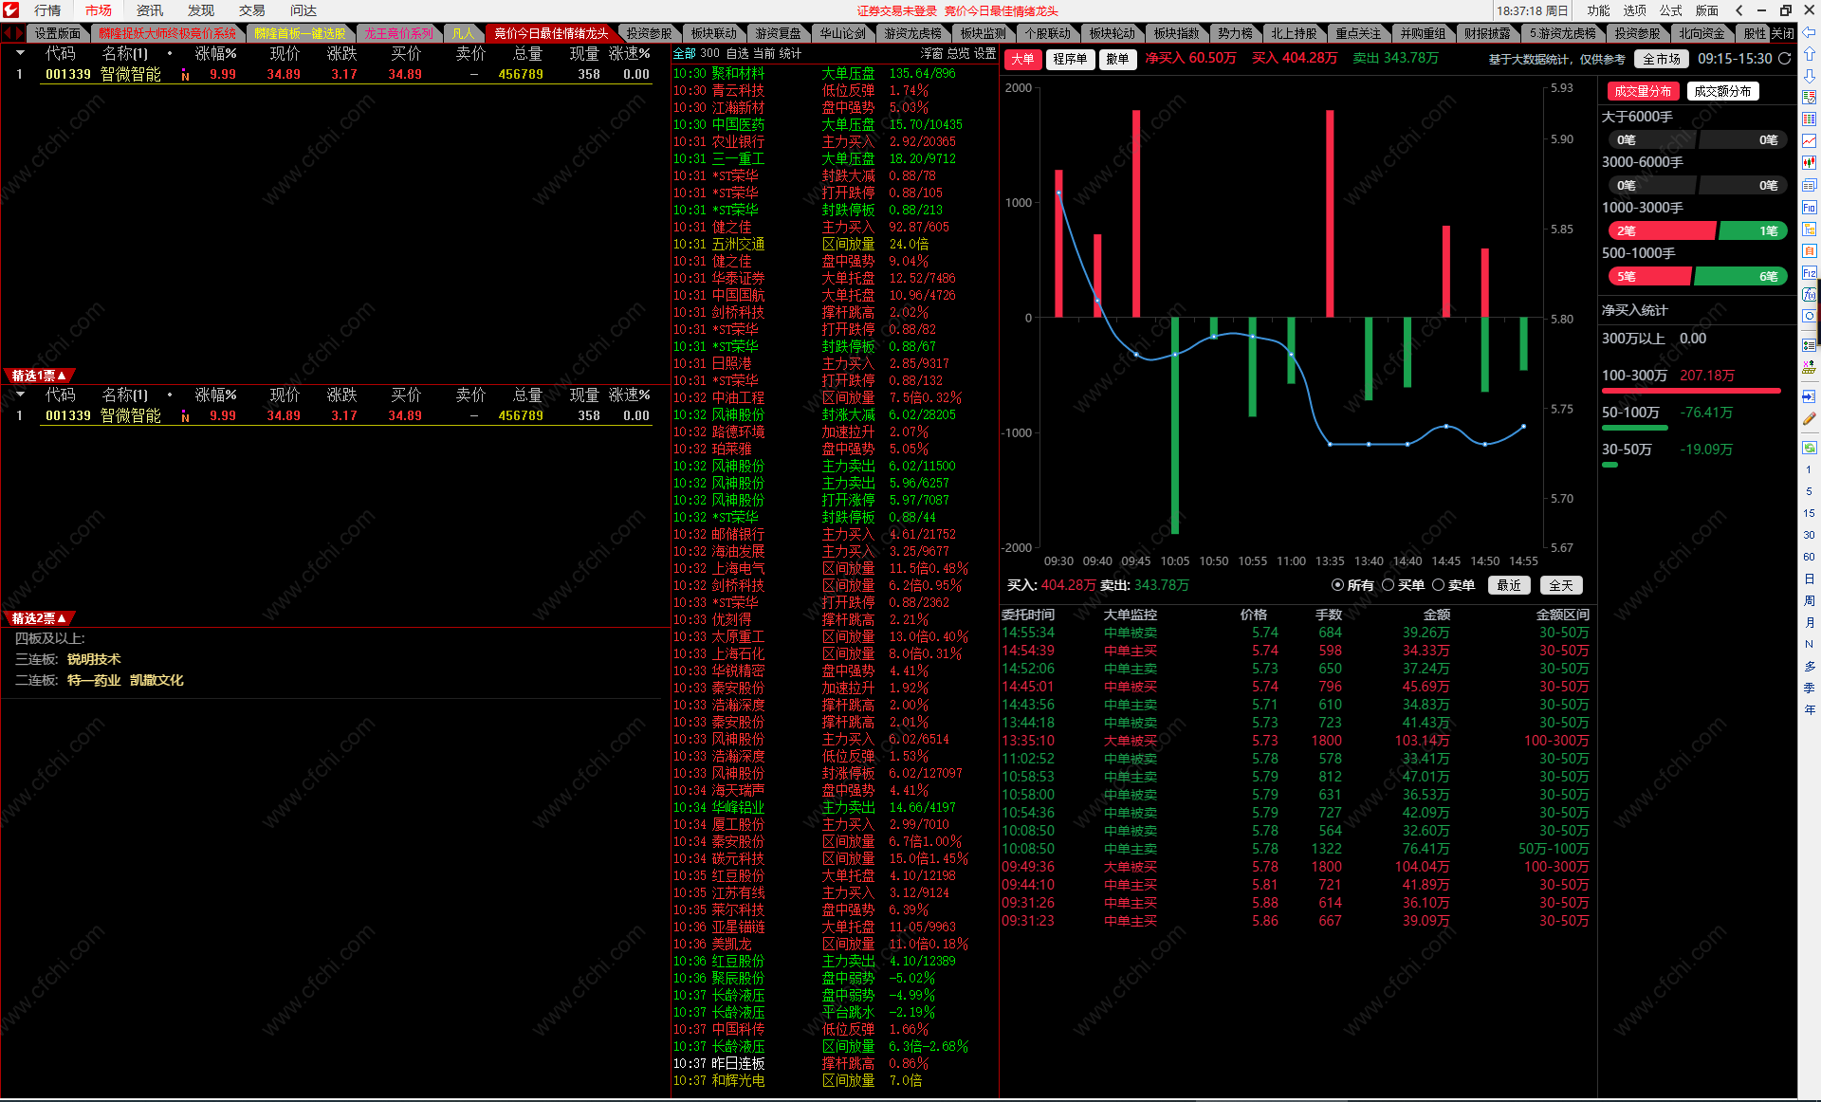
Task: Click the pencil drawing tool icon
Action: click(1810, 418)
